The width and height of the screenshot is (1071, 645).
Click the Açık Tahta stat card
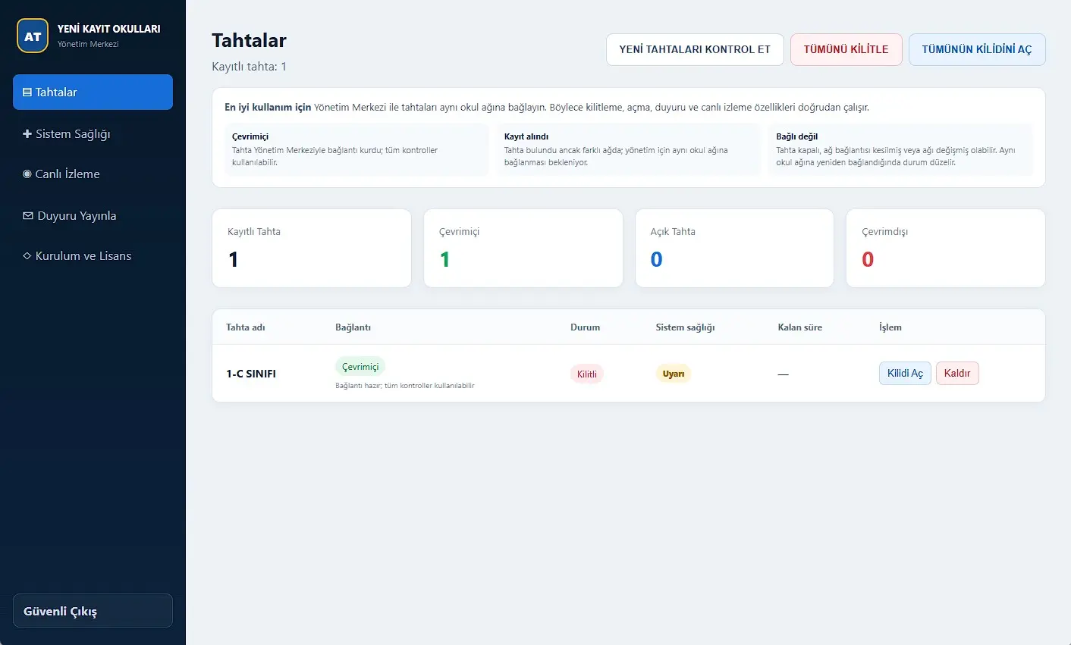[734, 249]
